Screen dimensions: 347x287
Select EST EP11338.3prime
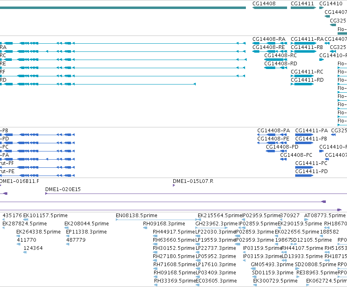(68, 236)
